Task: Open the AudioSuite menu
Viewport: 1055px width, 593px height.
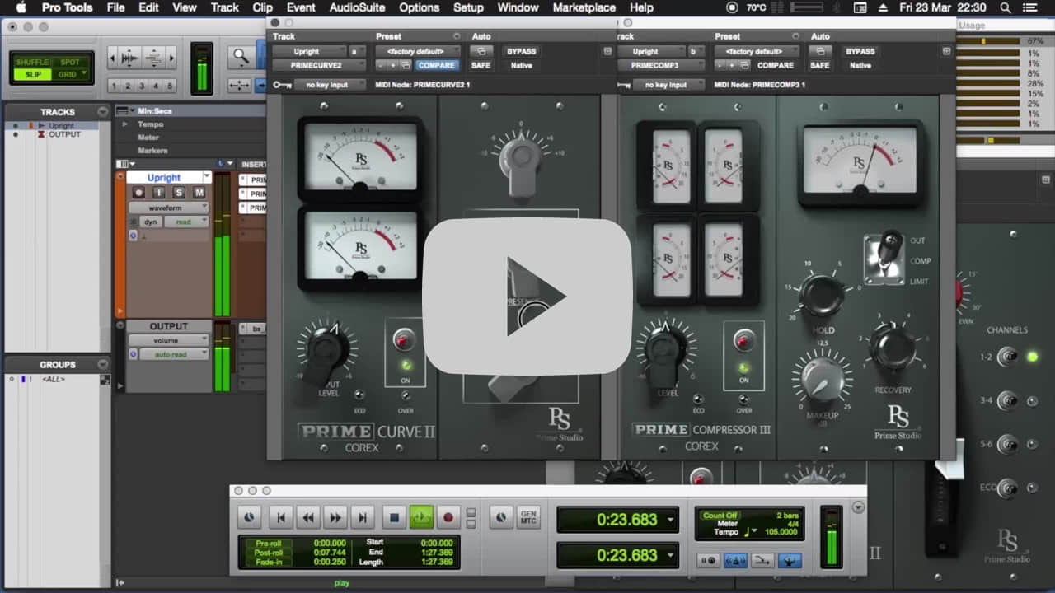Action: (x=357, y=7)
